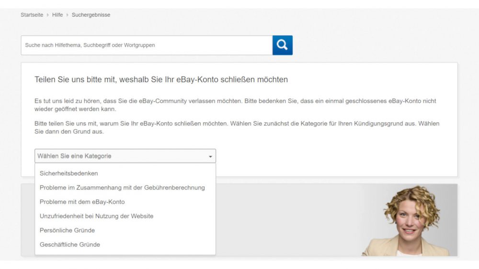Image resolution: width=479 pixels, height=269 pixels.
Task: Click Suchergebnisse breadcrumb
Action: pos(91,15)
